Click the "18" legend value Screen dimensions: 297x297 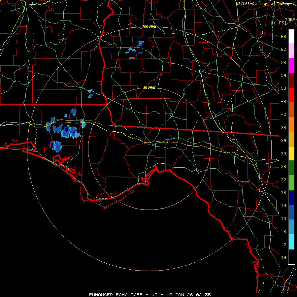coord(283,193)
